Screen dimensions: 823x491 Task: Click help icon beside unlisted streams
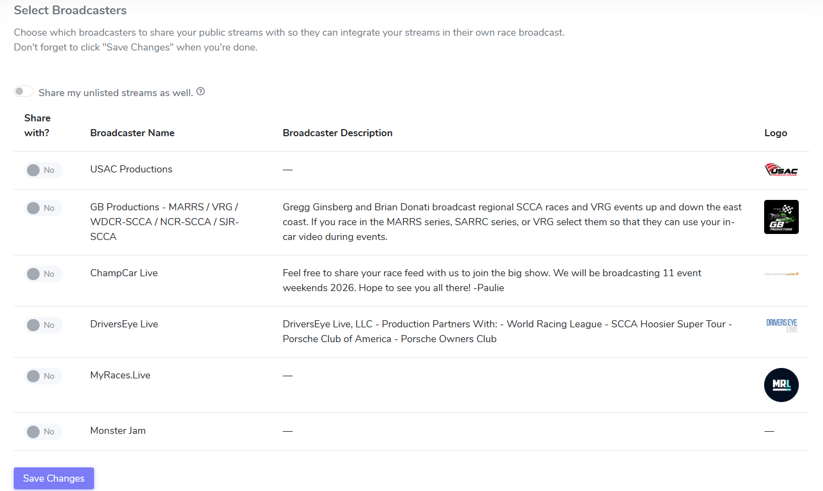tap(201, 92)
